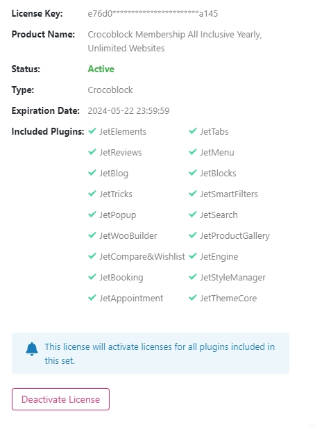Screen dimensions: 315x427
Task: Click the license activation notice message
Action: point(160,353)
